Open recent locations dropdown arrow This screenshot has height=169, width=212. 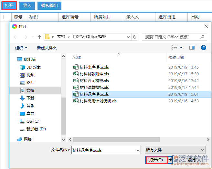tap(33, 37)
